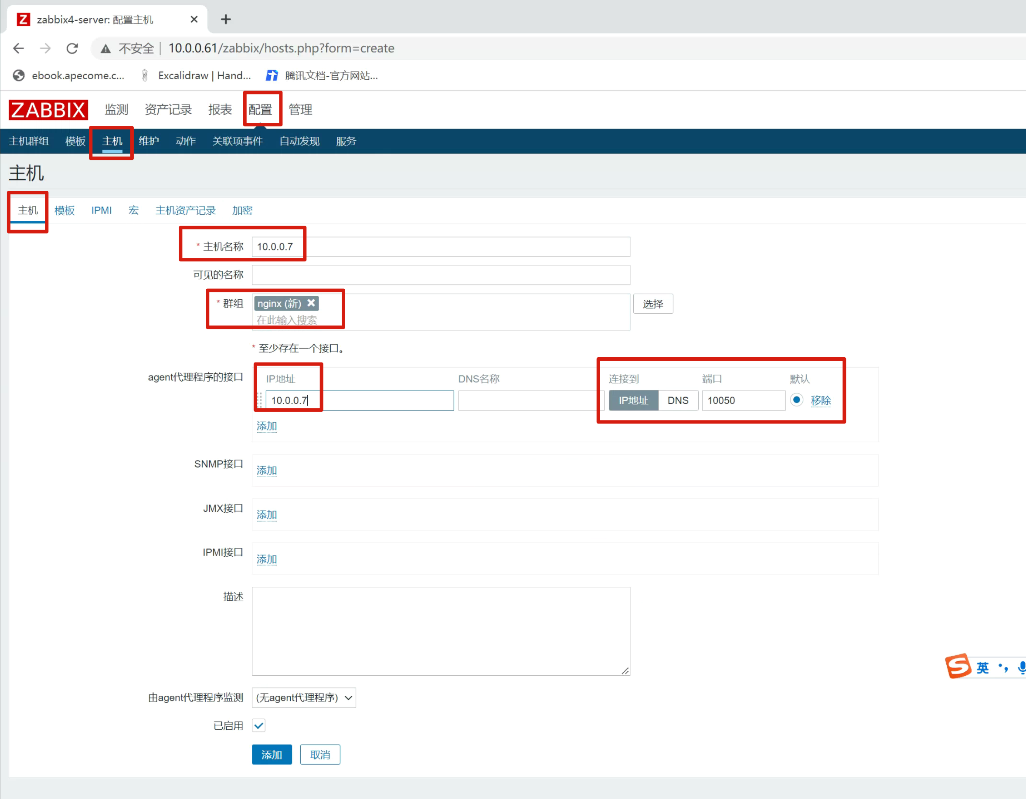Go back using browser back arrow
1026x799 pixels.
(x=18, y=48)
